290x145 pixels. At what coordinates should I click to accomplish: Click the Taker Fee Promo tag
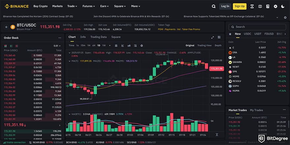coord(191,29)
